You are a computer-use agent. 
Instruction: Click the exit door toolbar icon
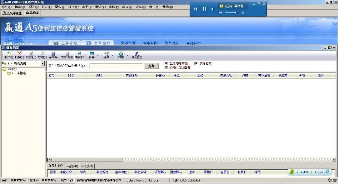(x=137, y=55)
